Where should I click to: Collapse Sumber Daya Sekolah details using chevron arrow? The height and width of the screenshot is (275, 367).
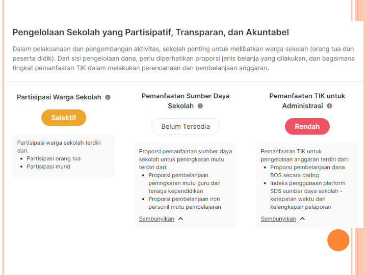181,219
